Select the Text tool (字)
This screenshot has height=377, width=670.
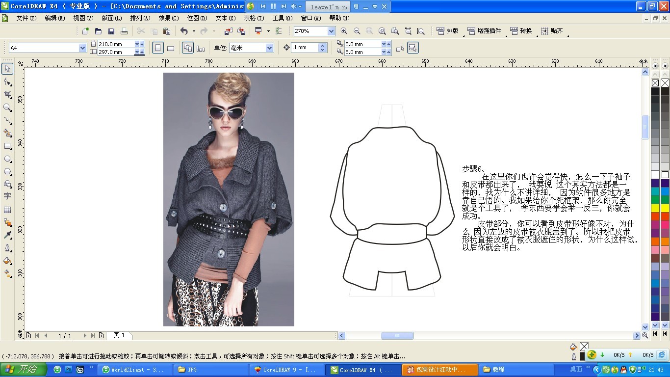point(7,196)
